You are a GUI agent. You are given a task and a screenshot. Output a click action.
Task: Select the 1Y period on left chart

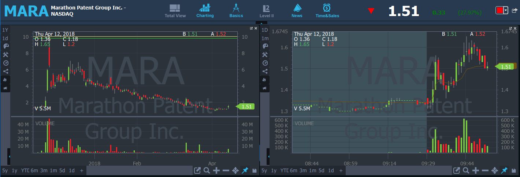(5, 30)
